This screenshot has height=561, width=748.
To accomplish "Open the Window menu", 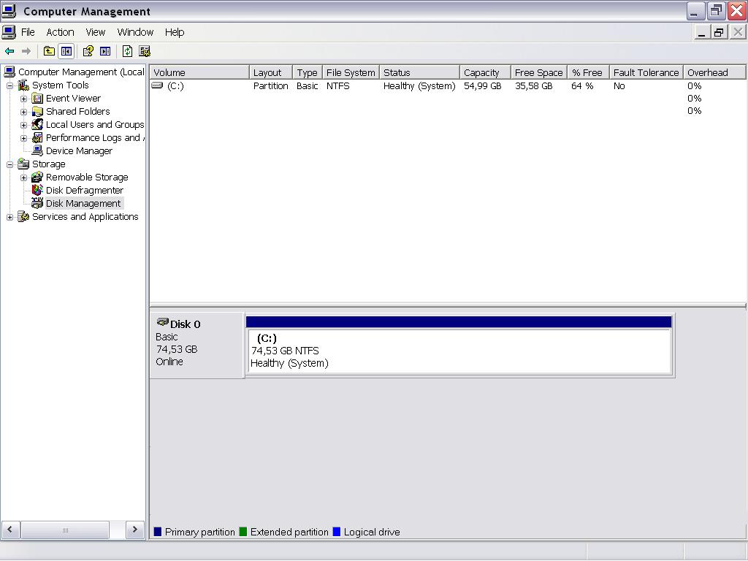I will (135, 32).
